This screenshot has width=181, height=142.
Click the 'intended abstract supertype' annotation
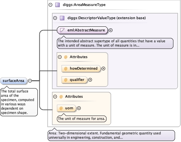click(x=115, y=43)
